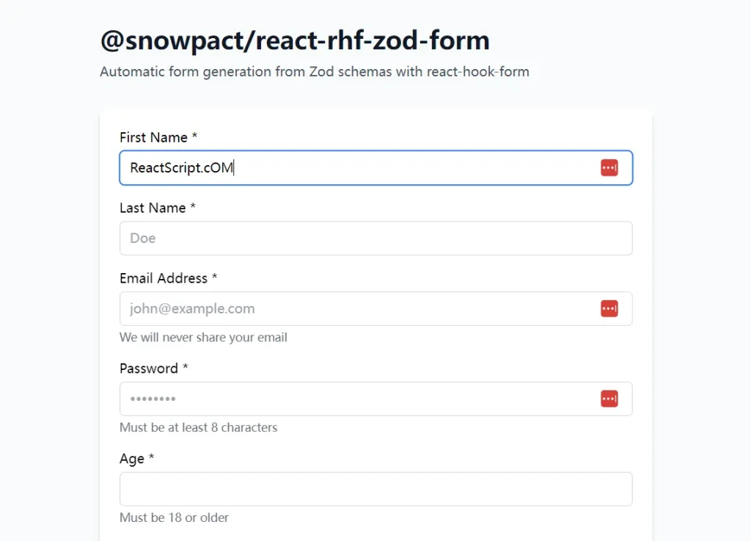This screenshot has height=541, width=751.
Task: Select the empty Age input field
Action: (330, 488)
